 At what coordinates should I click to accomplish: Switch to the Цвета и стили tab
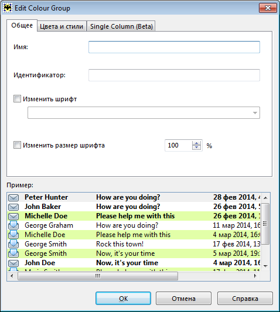click(x=62, y=26)
